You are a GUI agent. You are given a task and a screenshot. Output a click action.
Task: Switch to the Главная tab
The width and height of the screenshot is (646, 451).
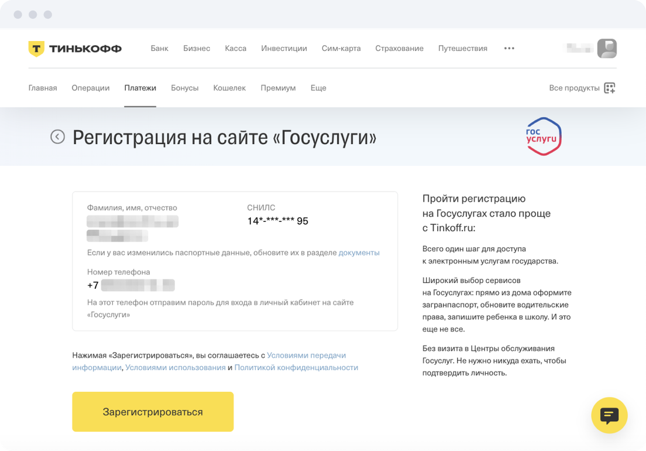[43, 88]
